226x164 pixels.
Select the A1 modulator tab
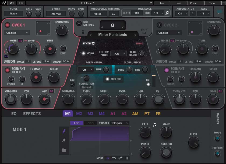[113, 114]
